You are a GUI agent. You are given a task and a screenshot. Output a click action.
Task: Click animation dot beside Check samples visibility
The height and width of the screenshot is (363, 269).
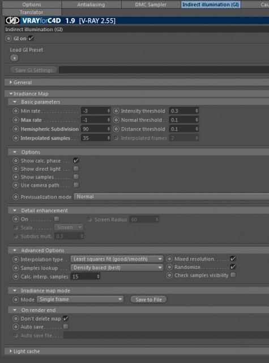pos(169,275)
